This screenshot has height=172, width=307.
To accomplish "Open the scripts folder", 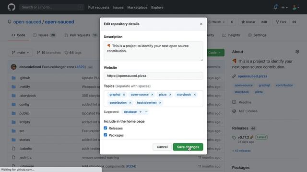I will point(24,122).
